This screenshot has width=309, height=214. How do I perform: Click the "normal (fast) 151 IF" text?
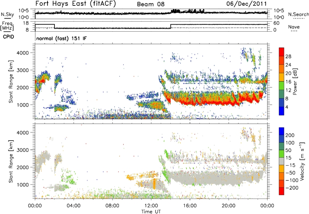pos(61,38)
